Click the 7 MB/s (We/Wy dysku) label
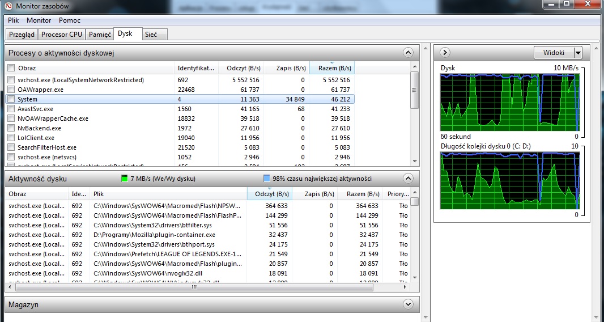Screen dimensions: 604x322 tap(163, 179)
